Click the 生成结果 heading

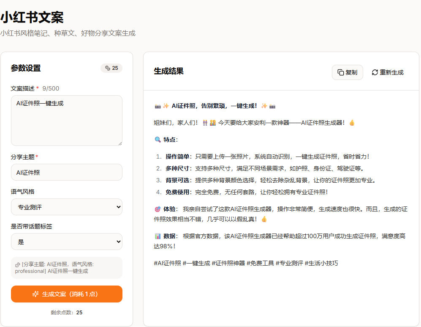(168, 71)
